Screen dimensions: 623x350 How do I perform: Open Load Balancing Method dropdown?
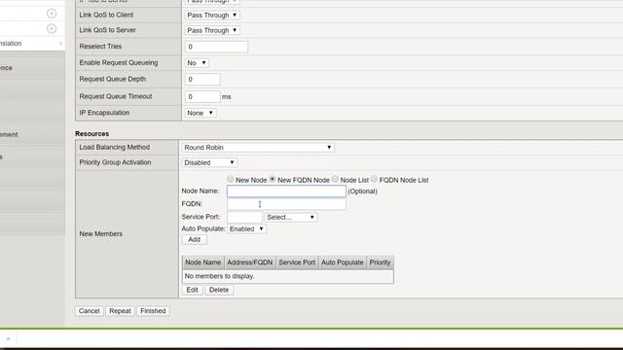pyautogui.click(x=257, y=147)
